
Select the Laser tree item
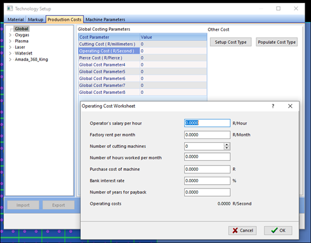(x=20, y=47)
